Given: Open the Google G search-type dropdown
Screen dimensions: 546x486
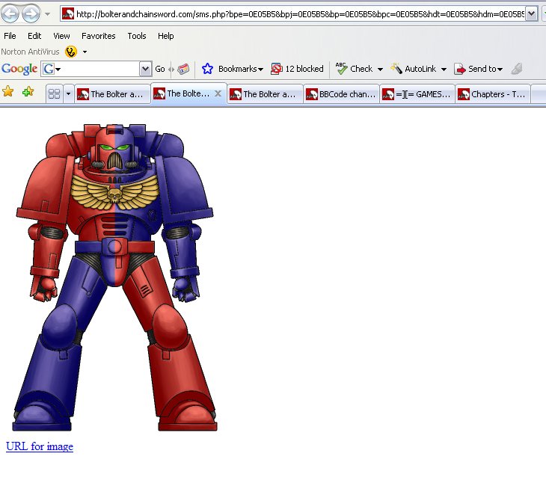Looking at the screenshot, I should coord(51,69).
